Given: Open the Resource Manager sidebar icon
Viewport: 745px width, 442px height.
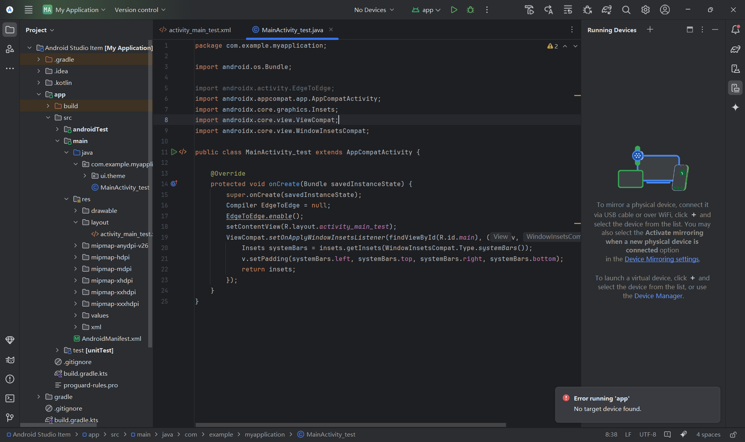Looking at the screenshot, I should (10, 49).
